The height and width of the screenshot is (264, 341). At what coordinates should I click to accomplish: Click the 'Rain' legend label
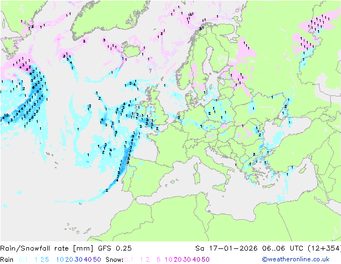[x=7, y=260]
